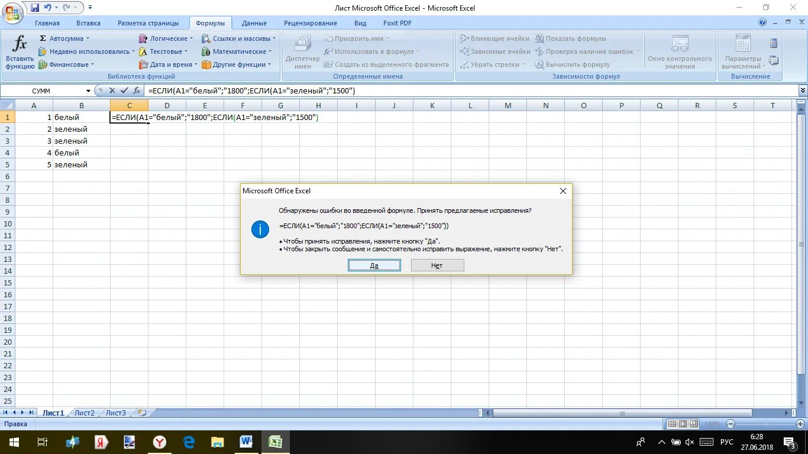Confirm formula entry with the checkmark icon

(124, 90)
